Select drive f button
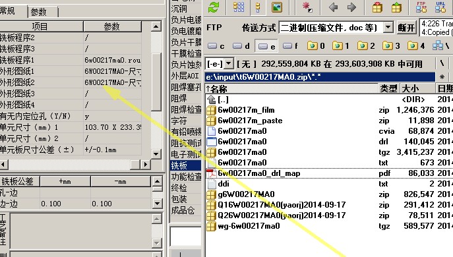The height and width of the screenshot is (257, 453). pyautogui.click(x=291, y=46)
